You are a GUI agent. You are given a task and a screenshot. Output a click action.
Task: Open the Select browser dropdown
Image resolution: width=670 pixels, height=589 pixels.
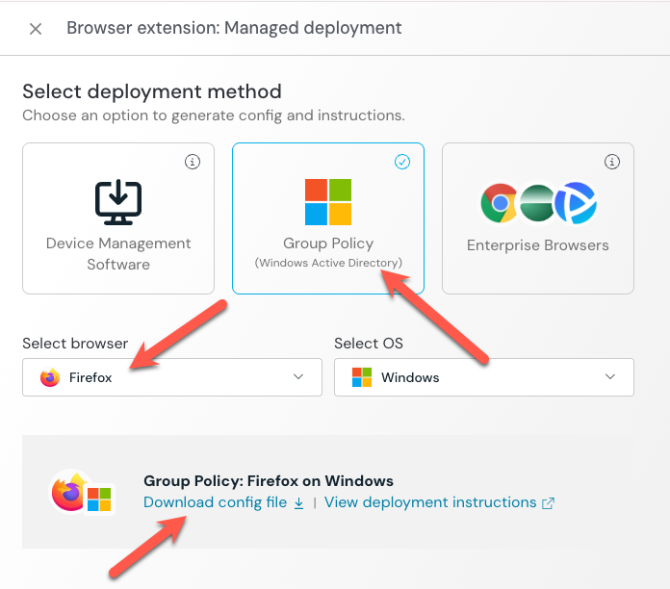[x=172, y=377]
